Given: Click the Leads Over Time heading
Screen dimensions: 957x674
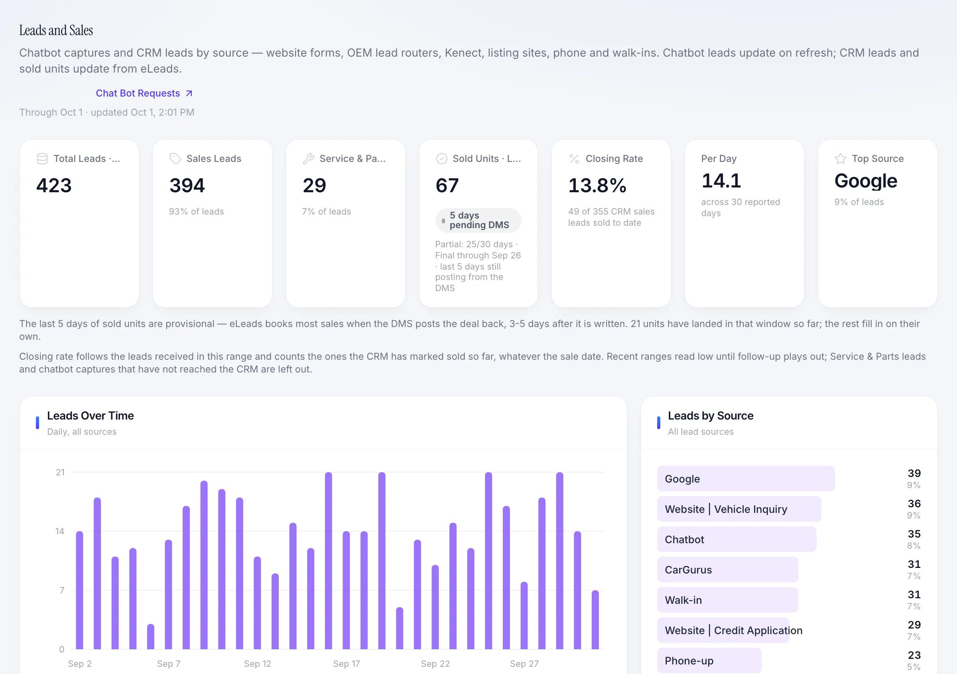Looking at the screenshot, I should click(91, 416).
